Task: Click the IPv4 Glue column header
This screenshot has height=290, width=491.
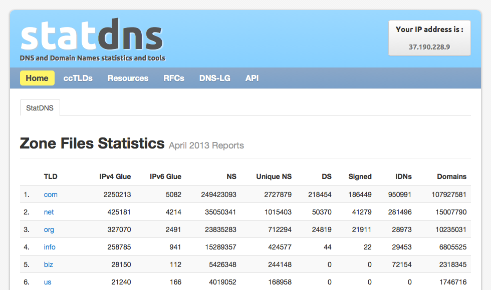Action: [115, 176]
